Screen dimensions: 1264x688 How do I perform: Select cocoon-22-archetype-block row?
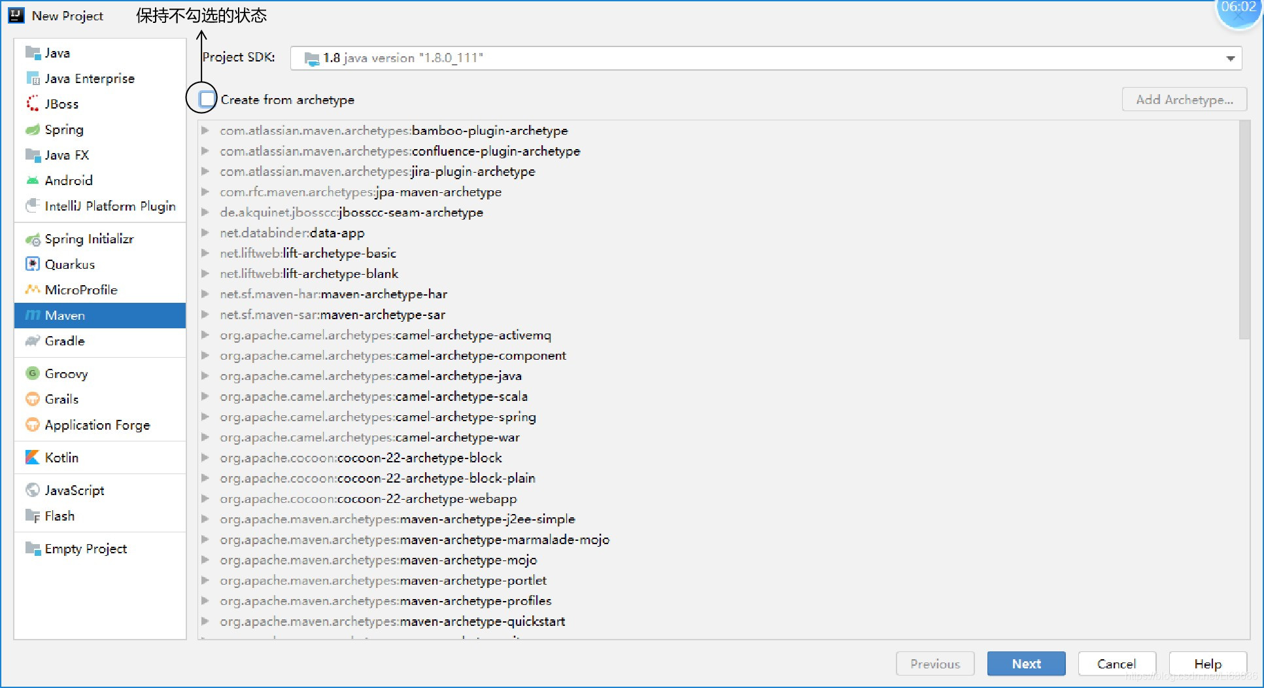(x=719, y=458)
